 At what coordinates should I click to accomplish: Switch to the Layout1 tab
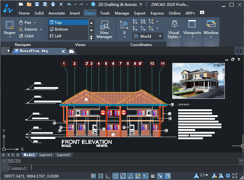coord(46,155)
